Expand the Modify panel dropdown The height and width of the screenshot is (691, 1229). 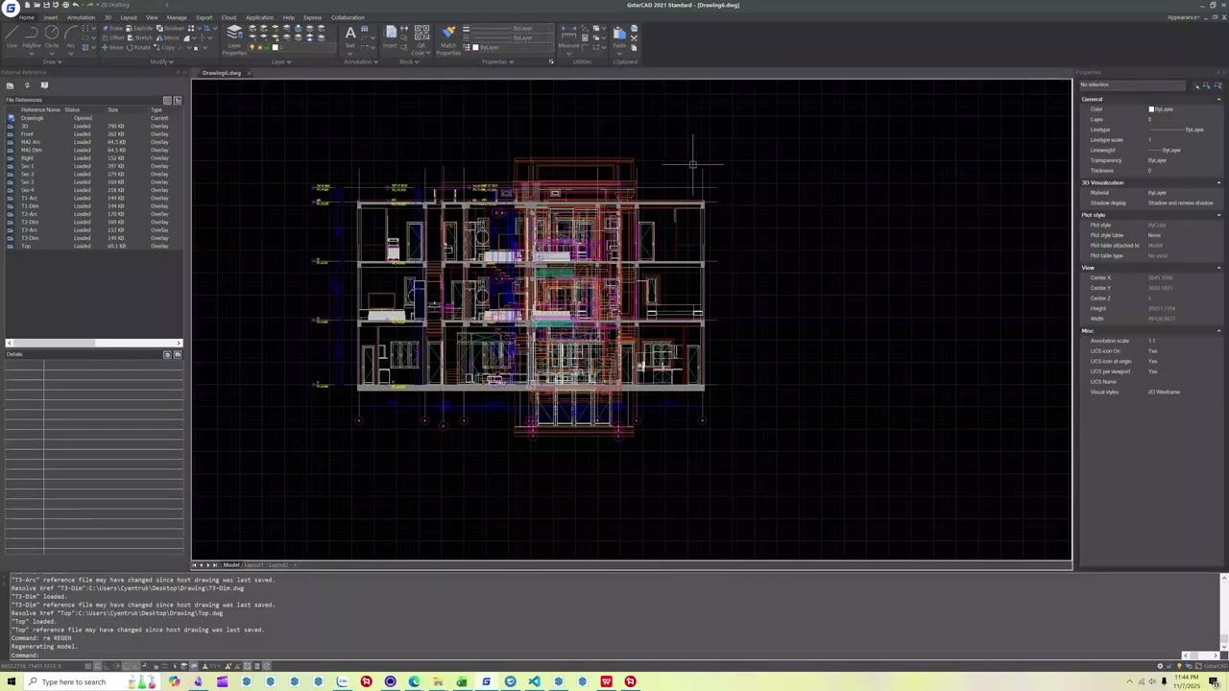(160, 61)
